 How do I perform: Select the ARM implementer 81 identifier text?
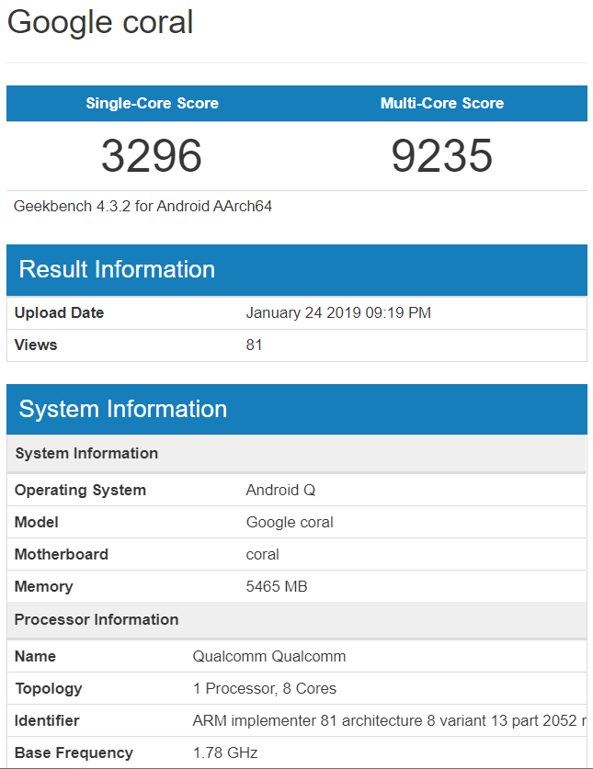[389, 720]
